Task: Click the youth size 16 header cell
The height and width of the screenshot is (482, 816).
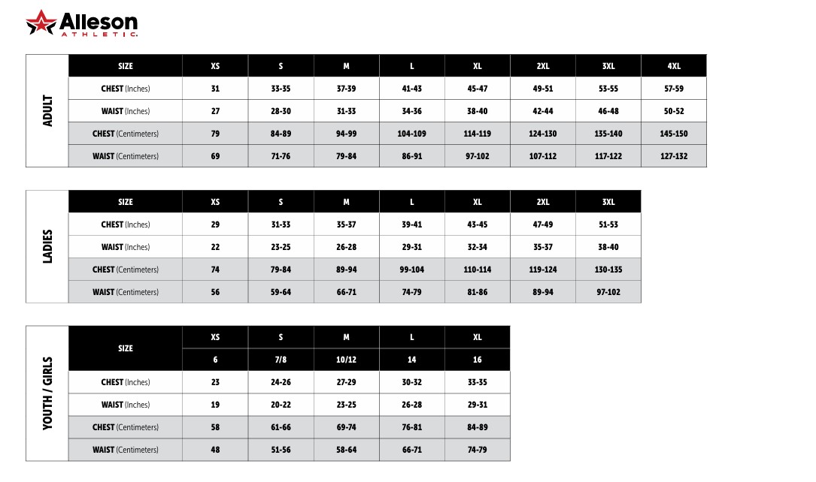Action: tap(478, 360)
